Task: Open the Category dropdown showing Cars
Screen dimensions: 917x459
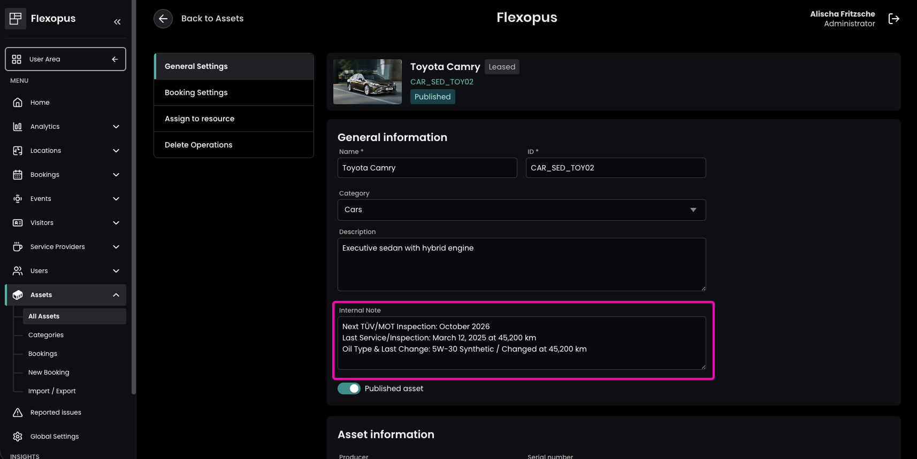Action: pos(521,210)
